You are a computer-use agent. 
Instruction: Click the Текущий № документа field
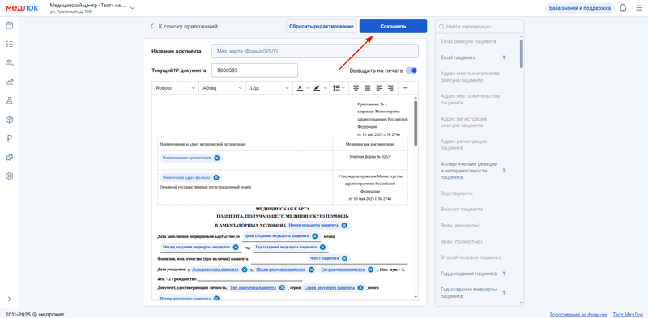254,70
